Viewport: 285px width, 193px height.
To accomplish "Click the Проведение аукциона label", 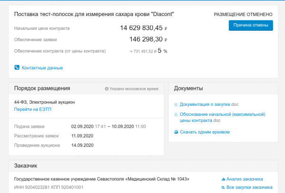I will (37, 145).
